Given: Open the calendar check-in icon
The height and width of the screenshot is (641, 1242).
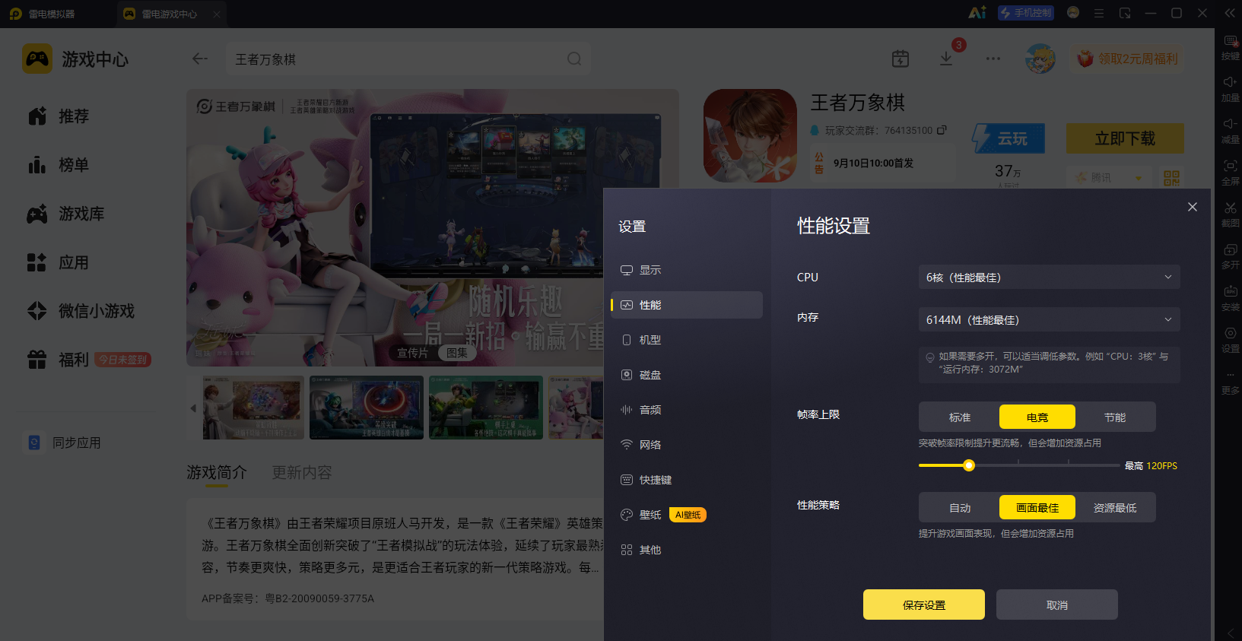Looking at the screenshot, I should (x=901, y=59).
